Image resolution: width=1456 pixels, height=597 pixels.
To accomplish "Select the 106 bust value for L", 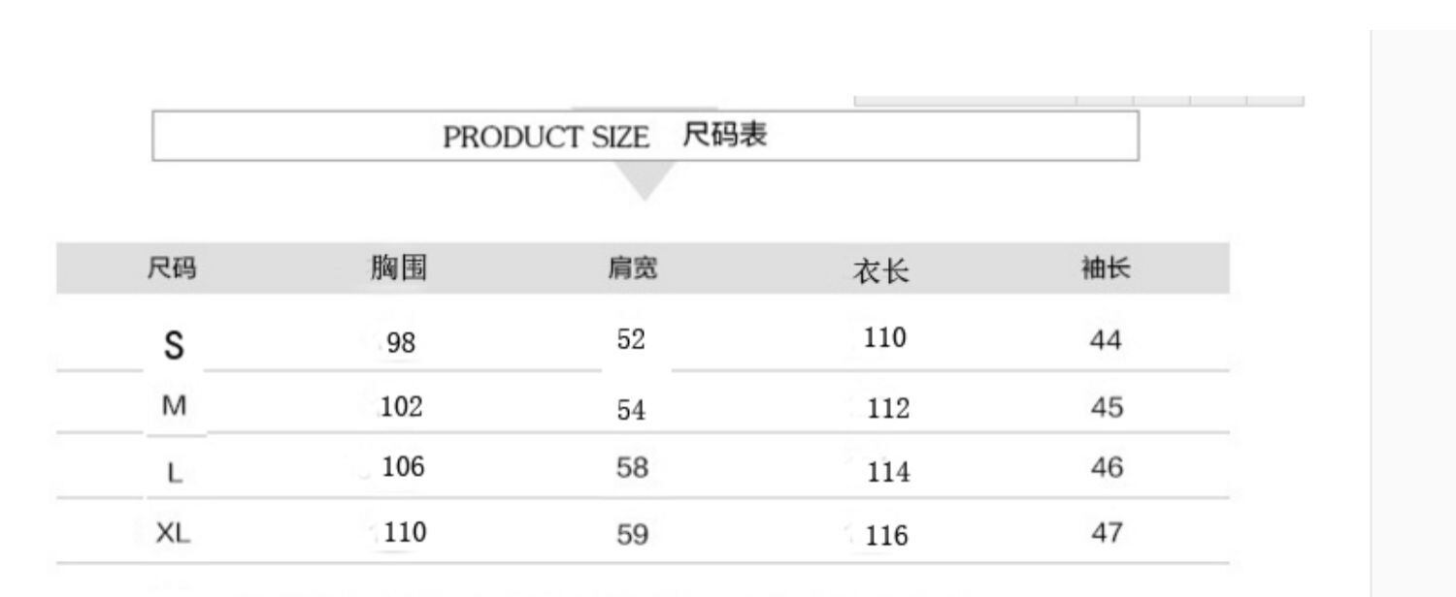I will tap(403, 468).
